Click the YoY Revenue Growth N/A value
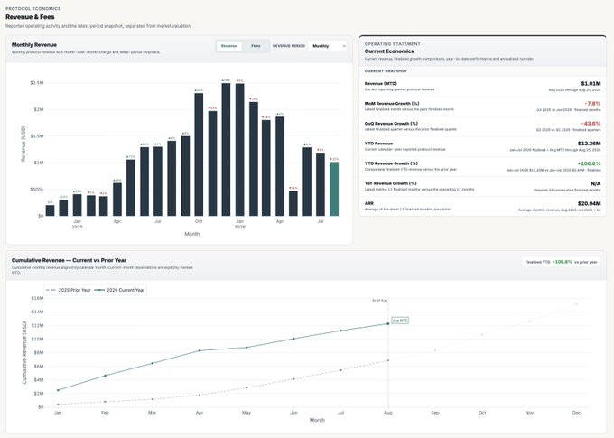 coord(596,183)
